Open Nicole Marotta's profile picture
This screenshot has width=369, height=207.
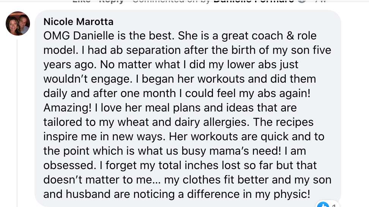tap(18, 24)
